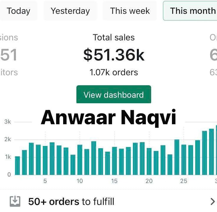The image size is (217, 212).
Task: Click the View dashboard button
Action: [114, 94]
